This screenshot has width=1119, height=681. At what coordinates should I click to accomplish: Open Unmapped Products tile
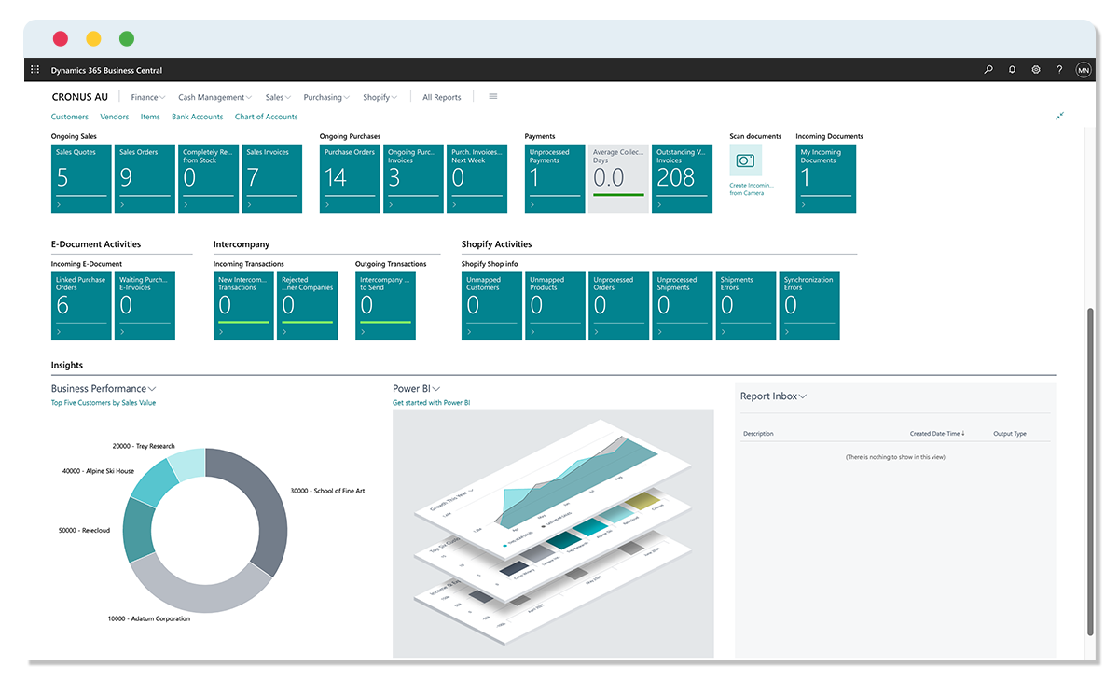(x=555, y=306)
